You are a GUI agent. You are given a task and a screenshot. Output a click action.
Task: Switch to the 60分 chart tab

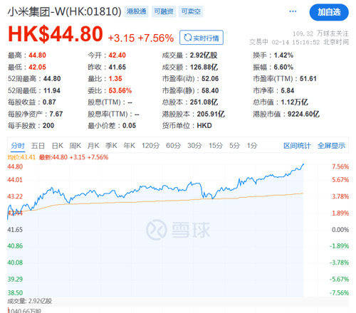(x=173, y=146)
